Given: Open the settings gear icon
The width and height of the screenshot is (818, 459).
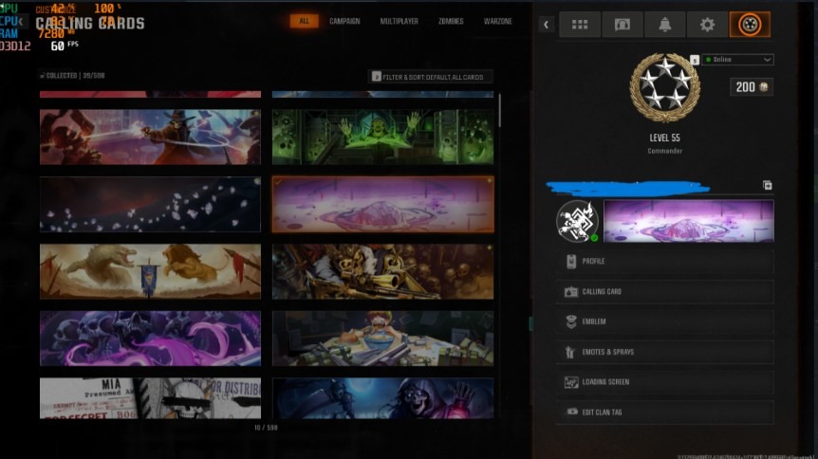Looking at the screenshot, I should tap(707, 25).
